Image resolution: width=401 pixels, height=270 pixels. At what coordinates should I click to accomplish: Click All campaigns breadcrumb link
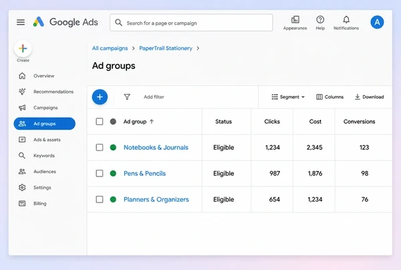(110, 48)
